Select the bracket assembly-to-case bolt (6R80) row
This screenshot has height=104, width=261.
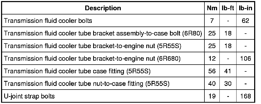(x=128, y=33)
